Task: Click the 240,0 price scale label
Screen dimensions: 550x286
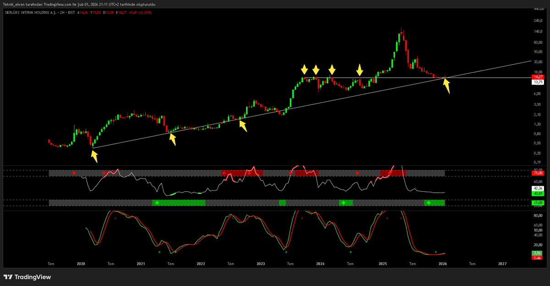Action: click(538, 21)
